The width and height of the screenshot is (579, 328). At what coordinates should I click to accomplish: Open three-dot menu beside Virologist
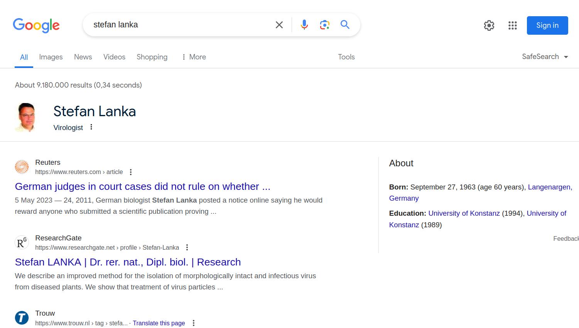pos(91,127)
